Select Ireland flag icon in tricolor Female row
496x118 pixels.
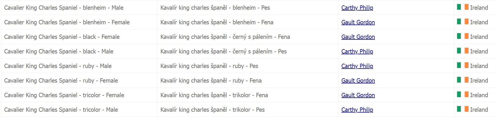click(462, 95)
